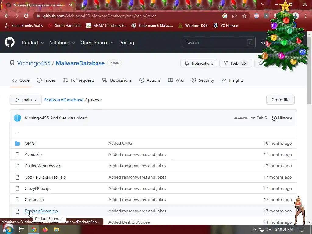Click the Chrome taskbar icon
This screenshot has width=312, height=234.
tap(34, 229)
